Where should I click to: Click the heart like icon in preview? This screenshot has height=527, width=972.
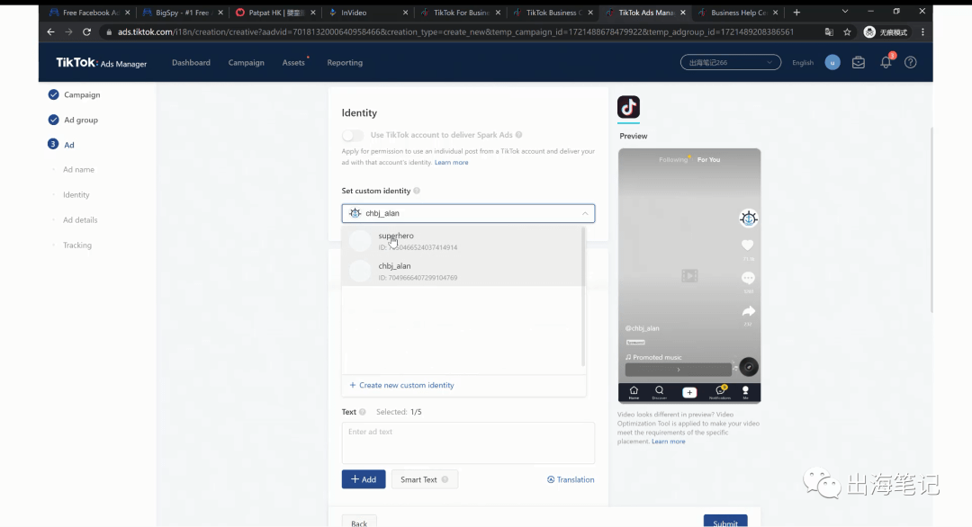click(748, 246)
